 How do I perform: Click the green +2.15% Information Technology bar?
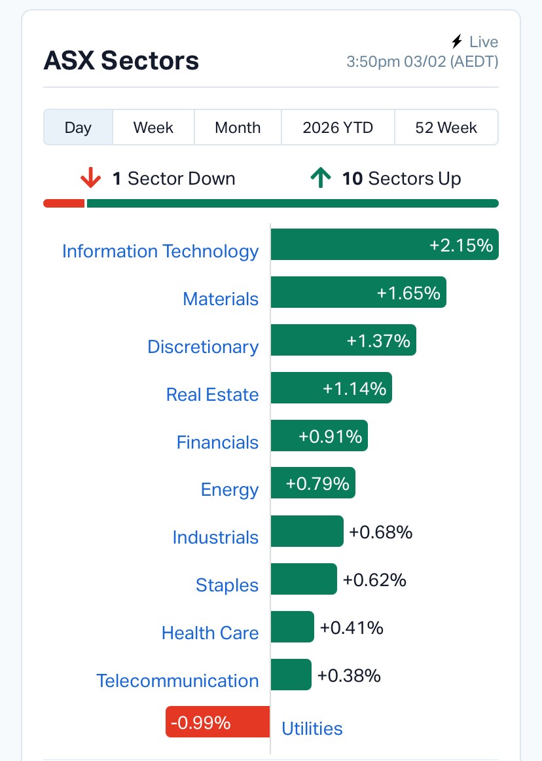[x=384, y=245]
